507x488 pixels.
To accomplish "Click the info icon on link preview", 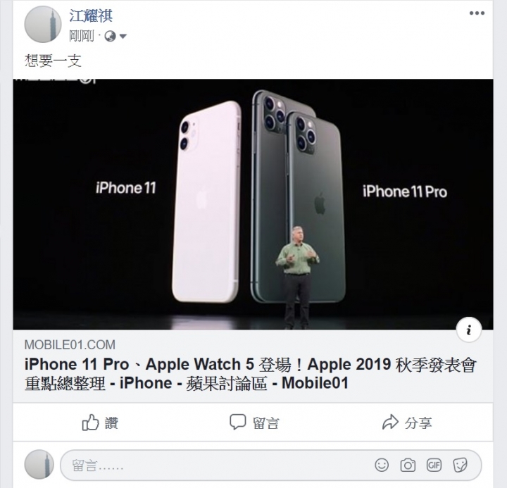I will point(469,330).
